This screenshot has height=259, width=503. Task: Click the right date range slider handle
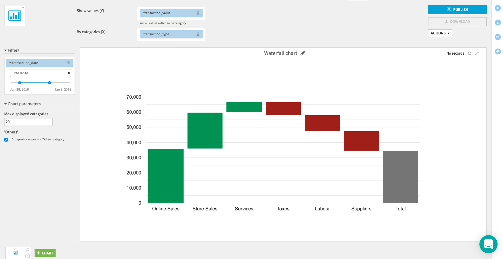(50, 83)
